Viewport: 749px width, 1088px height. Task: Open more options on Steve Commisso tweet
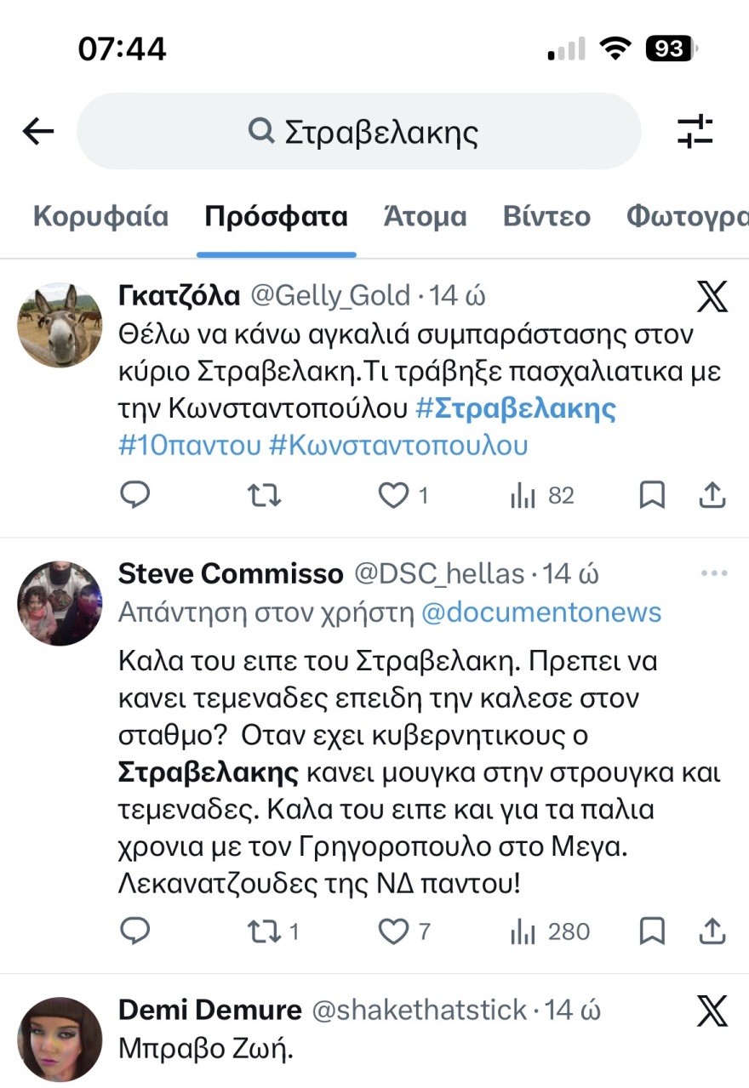click(713, 573)
